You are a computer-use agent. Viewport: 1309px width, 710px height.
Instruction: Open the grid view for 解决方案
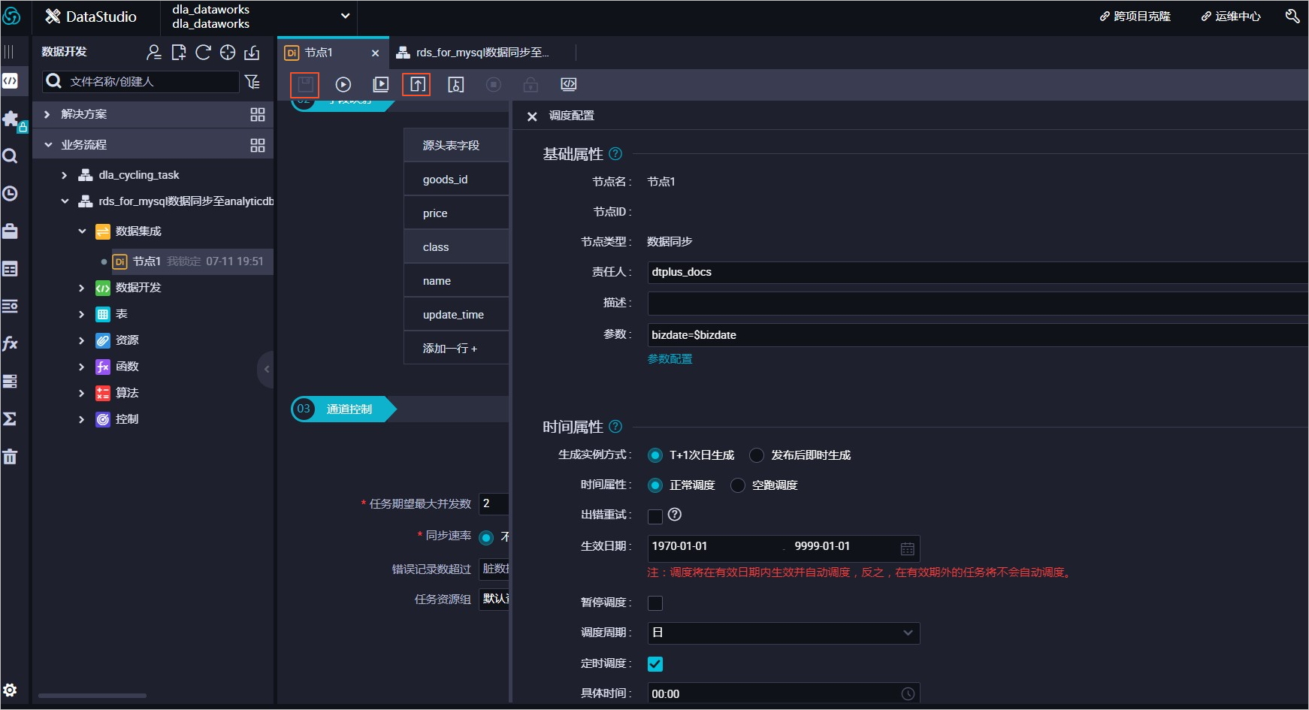point(258,114)
